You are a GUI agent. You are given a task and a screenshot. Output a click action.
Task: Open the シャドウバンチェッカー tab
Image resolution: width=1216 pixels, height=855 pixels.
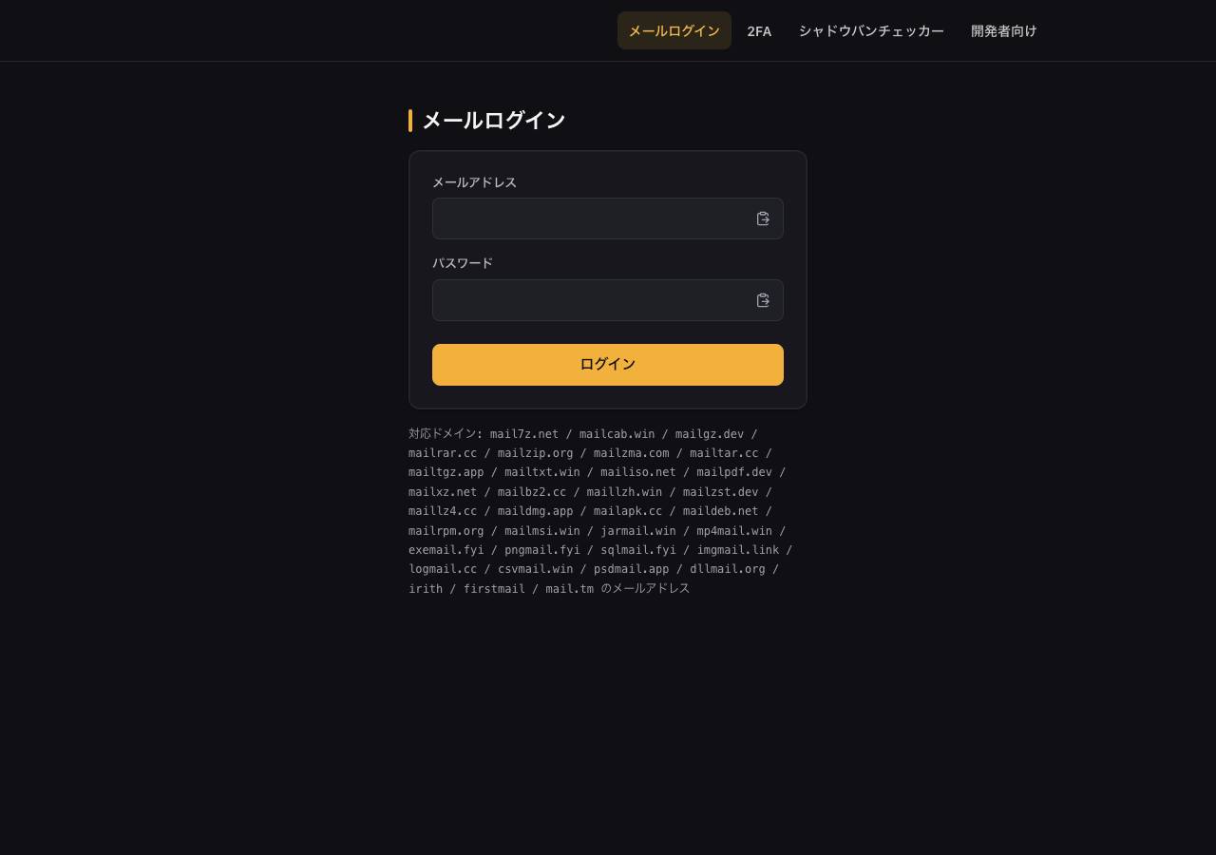coord(871,30)
